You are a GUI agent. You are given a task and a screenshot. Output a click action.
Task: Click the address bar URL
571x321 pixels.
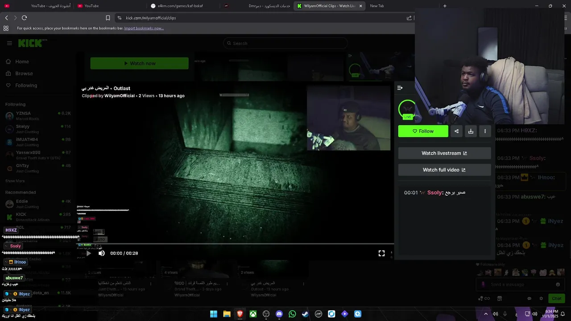(151, 18)
